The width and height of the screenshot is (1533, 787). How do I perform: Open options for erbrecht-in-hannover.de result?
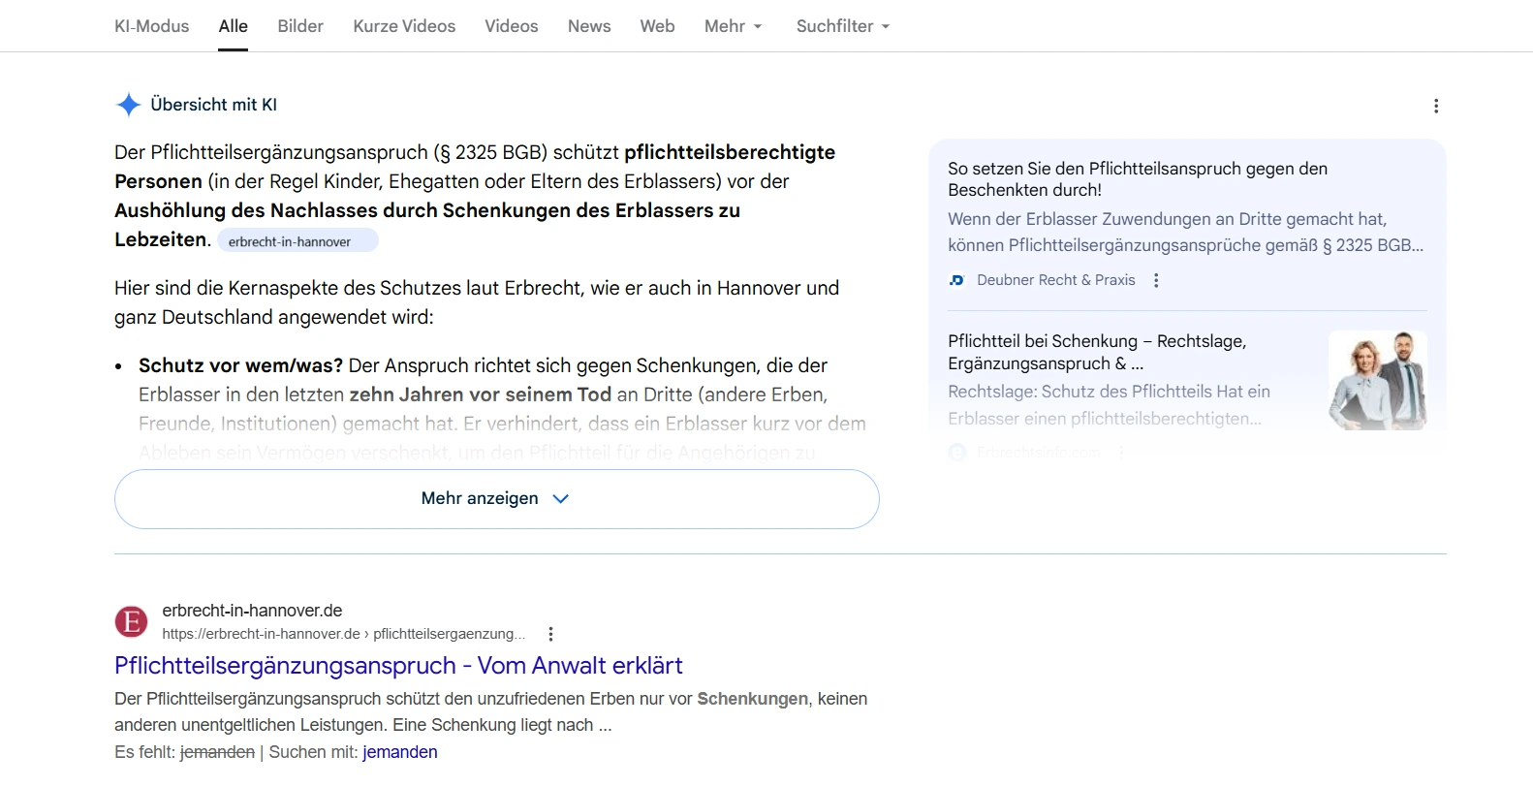[x=550, y=634]
